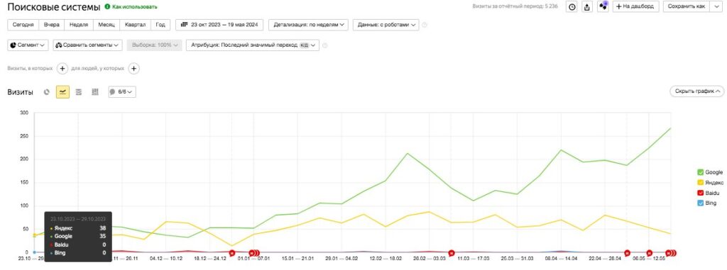Disable Baidu series checkbox

pos(700,193)
